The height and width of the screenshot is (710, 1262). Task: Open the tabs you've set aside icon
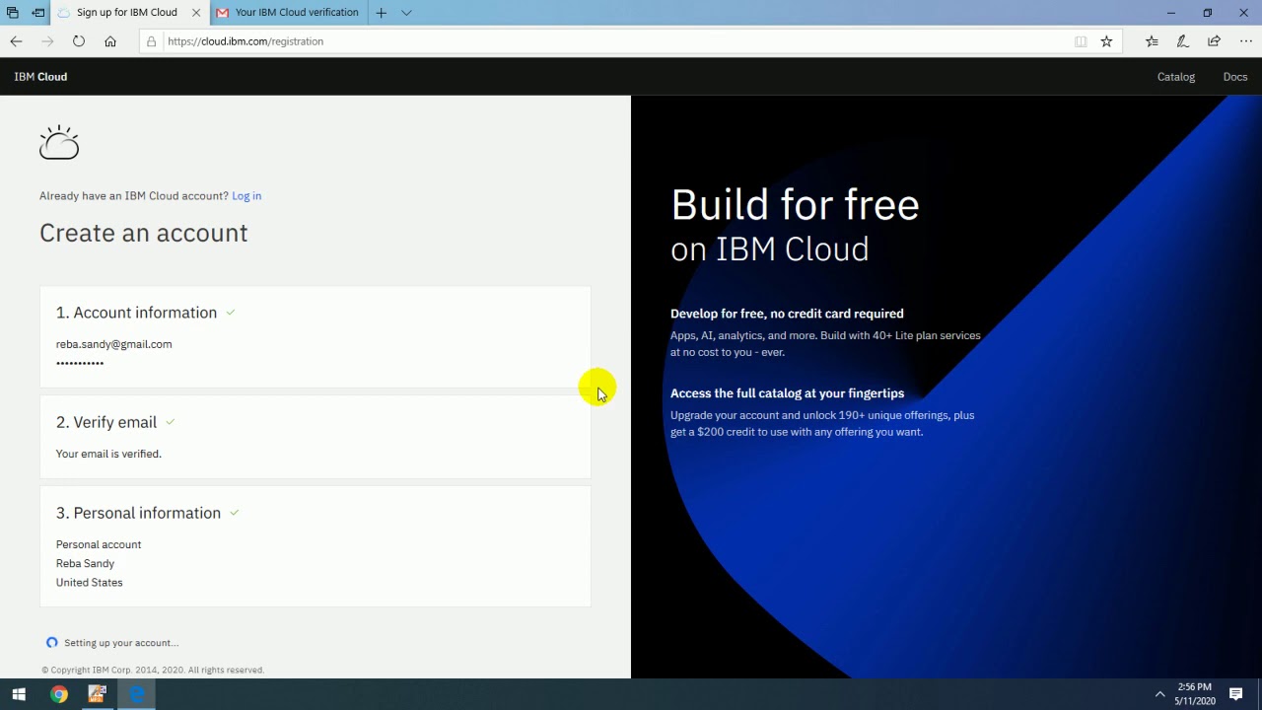13,13
